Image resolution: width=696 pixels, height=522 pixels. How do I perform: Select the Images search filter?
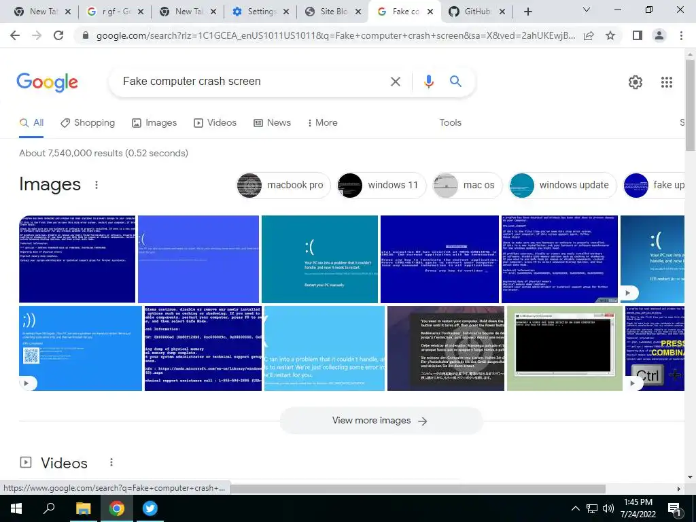pos(154,123)
